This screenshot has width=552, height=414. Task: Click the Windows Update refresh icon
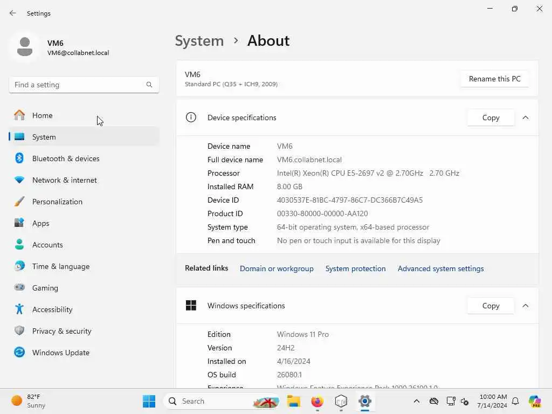tap(19, 352)
